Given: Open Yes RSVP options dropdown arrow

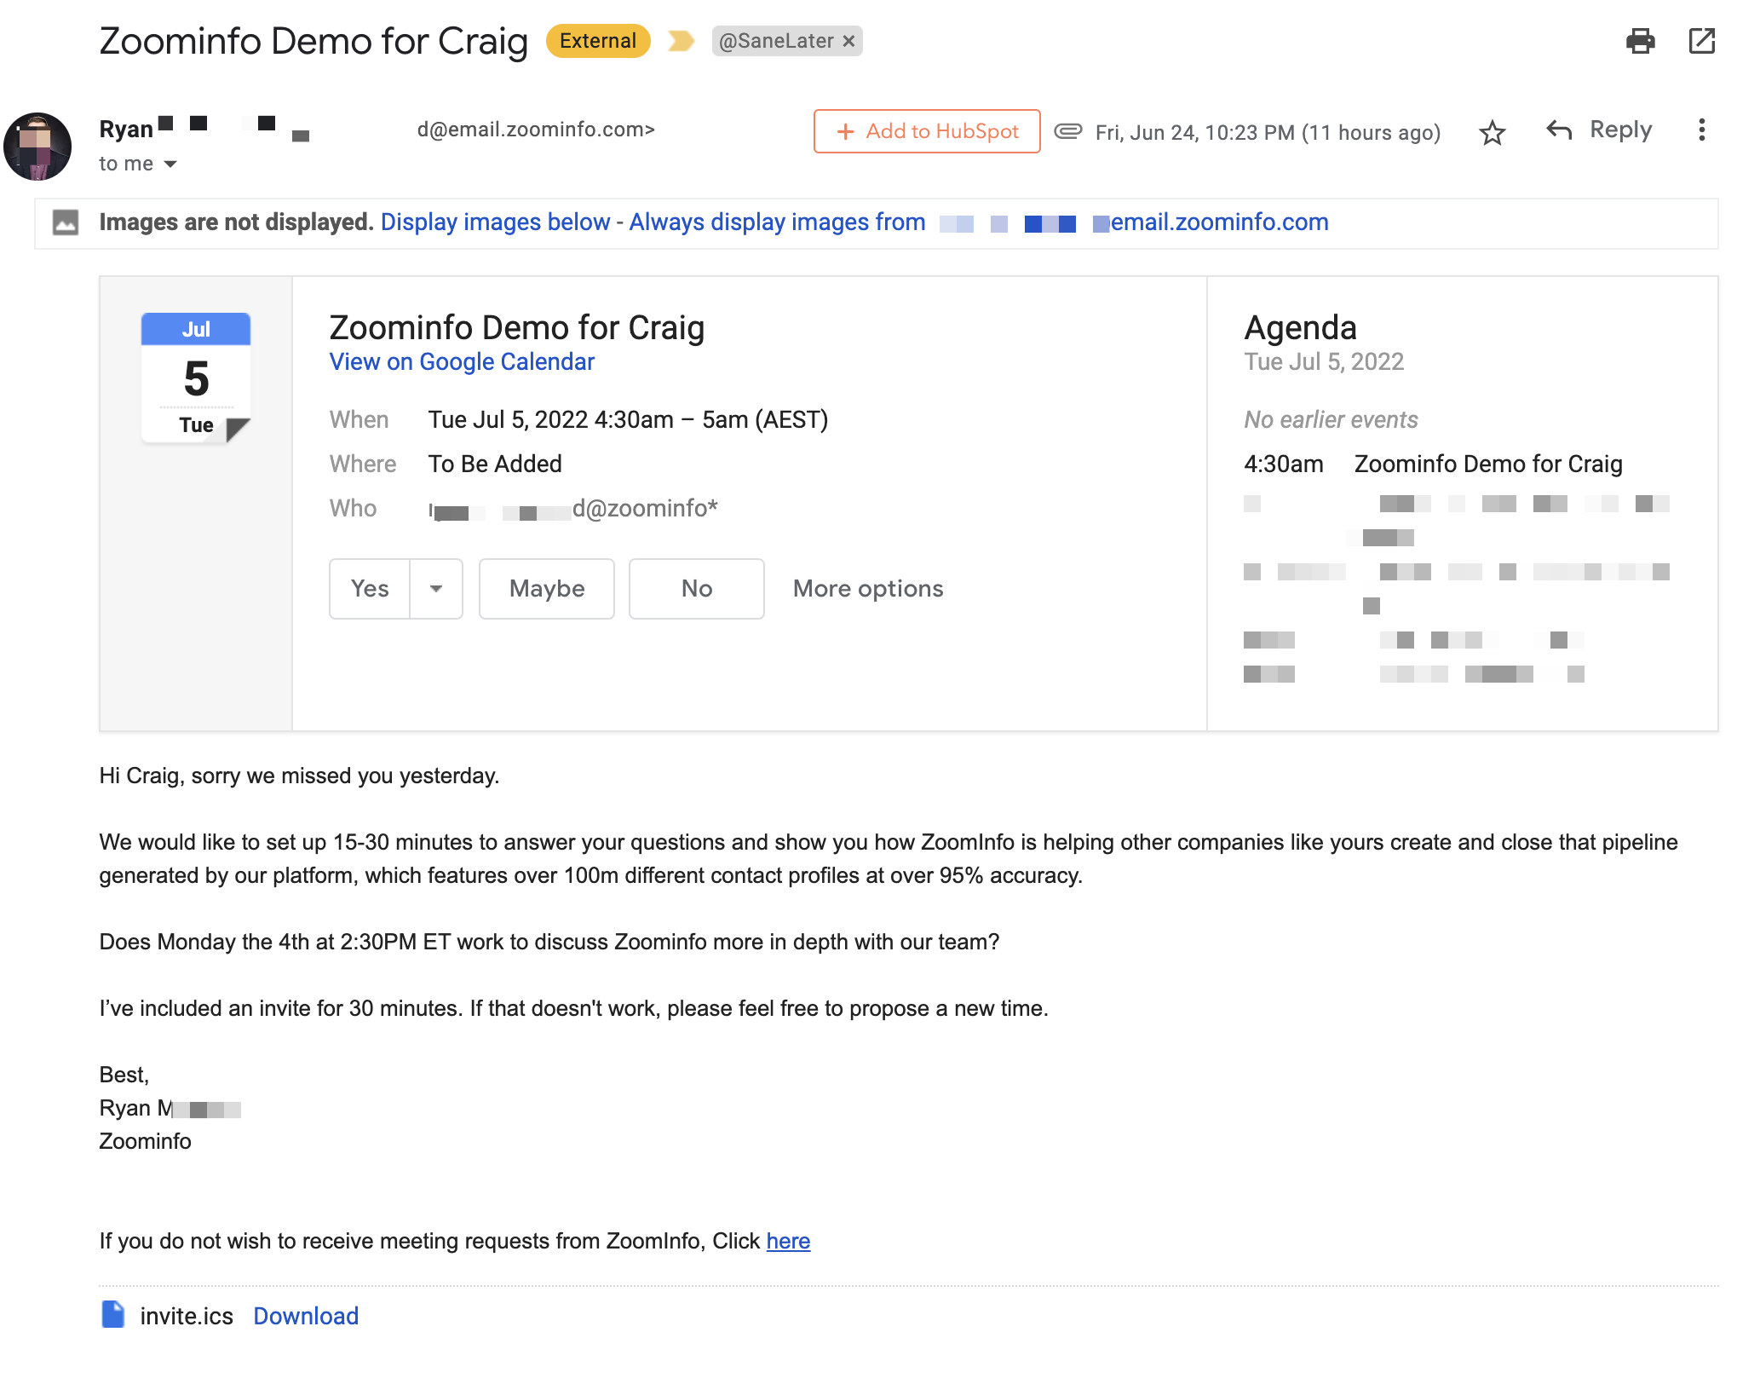Looking at the screenshot, I should [436, 589].
